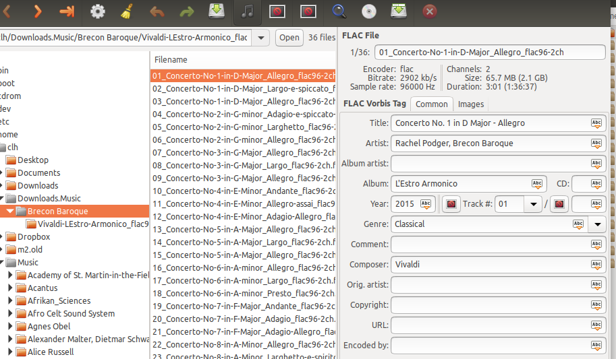The height and width of the screenshot is (359, 616).
Task: Click into the Composer field
Action: tap(489, 265)
